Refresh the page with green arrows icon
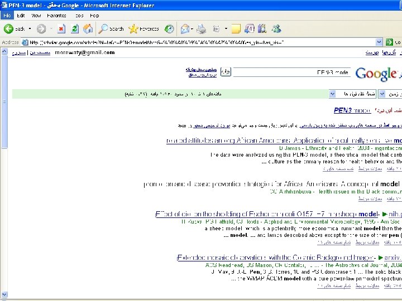The image size is (402, 301). 75,28
